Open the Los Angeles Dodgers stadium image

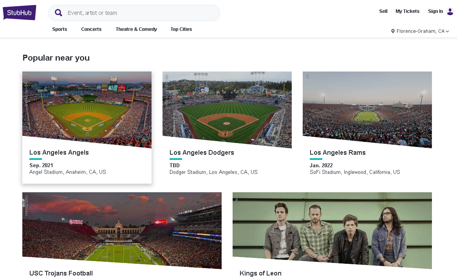tap(227, 106)
